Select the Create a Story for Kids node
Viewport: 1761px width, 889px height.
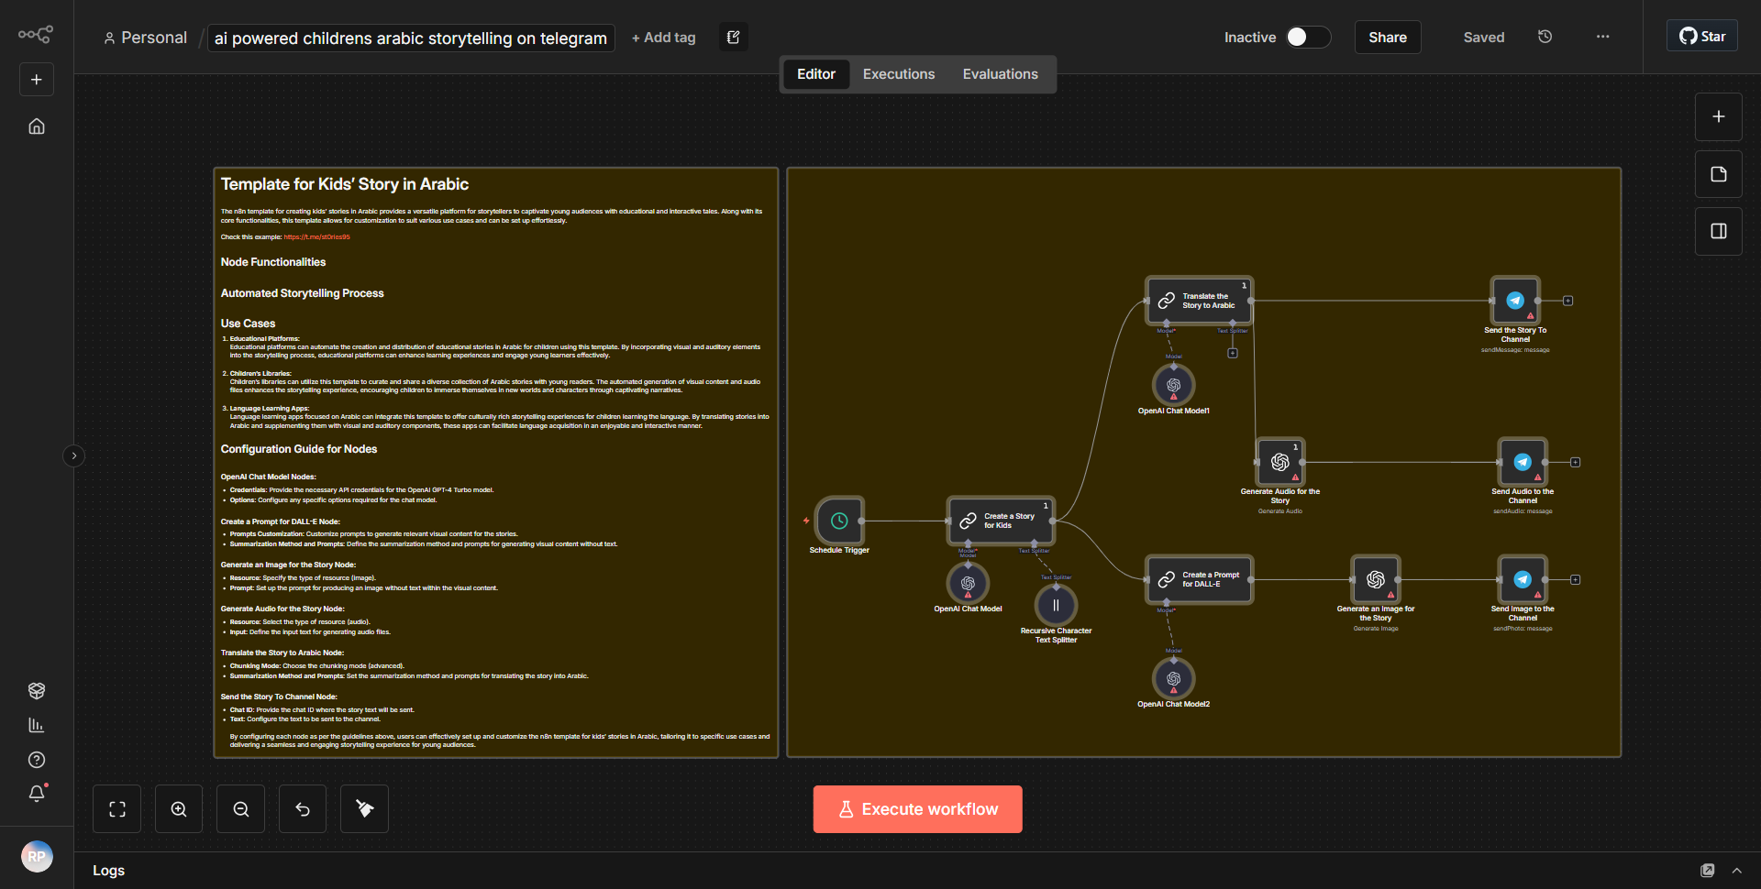pos(1001,521)
